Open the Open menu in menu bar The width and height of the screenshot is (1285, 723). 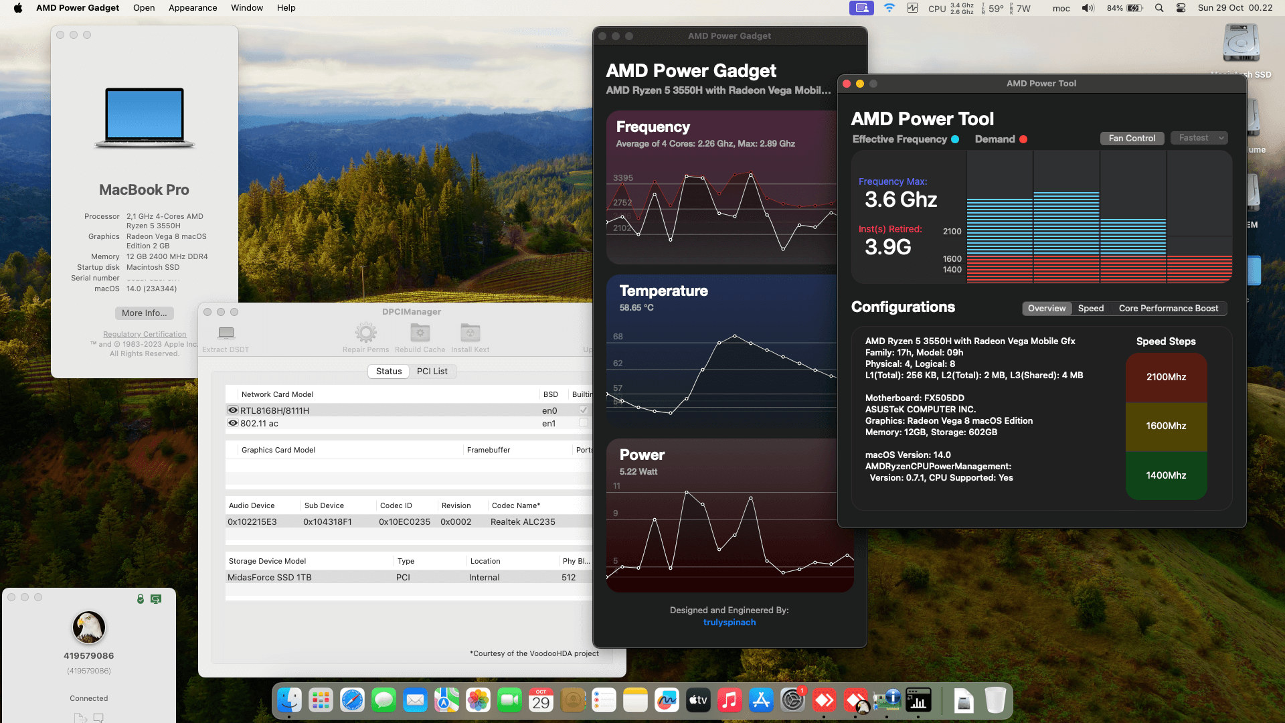pyautogui.click(x=144, y=8)
